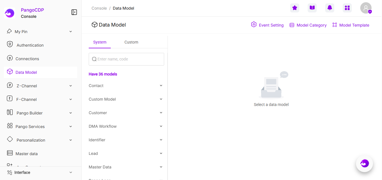Screen dimensions: 382x180
Task: Click the F-Channel icon
Action: tap(10, 99)
